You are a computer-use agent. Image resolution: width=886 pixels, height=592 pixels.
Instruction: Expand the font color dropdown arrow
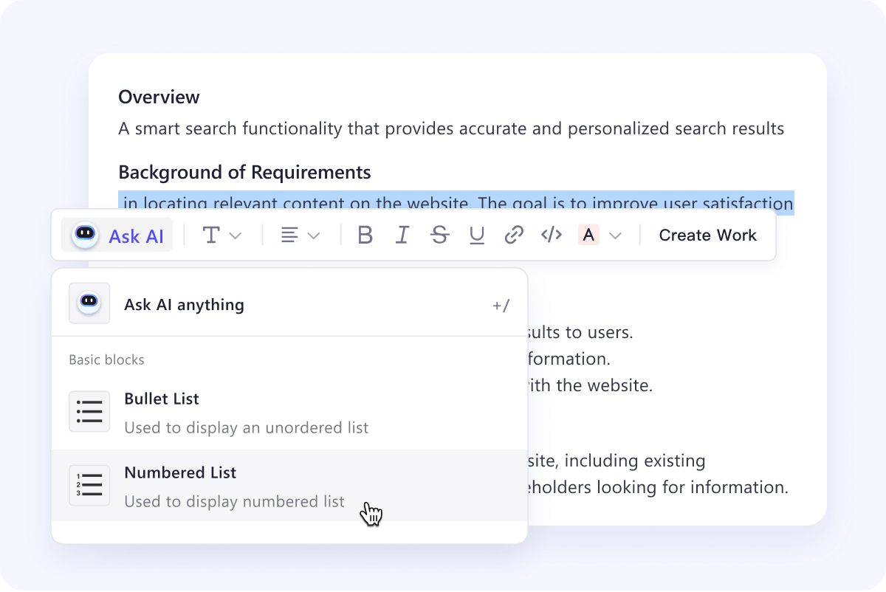(x=615, y=235)
